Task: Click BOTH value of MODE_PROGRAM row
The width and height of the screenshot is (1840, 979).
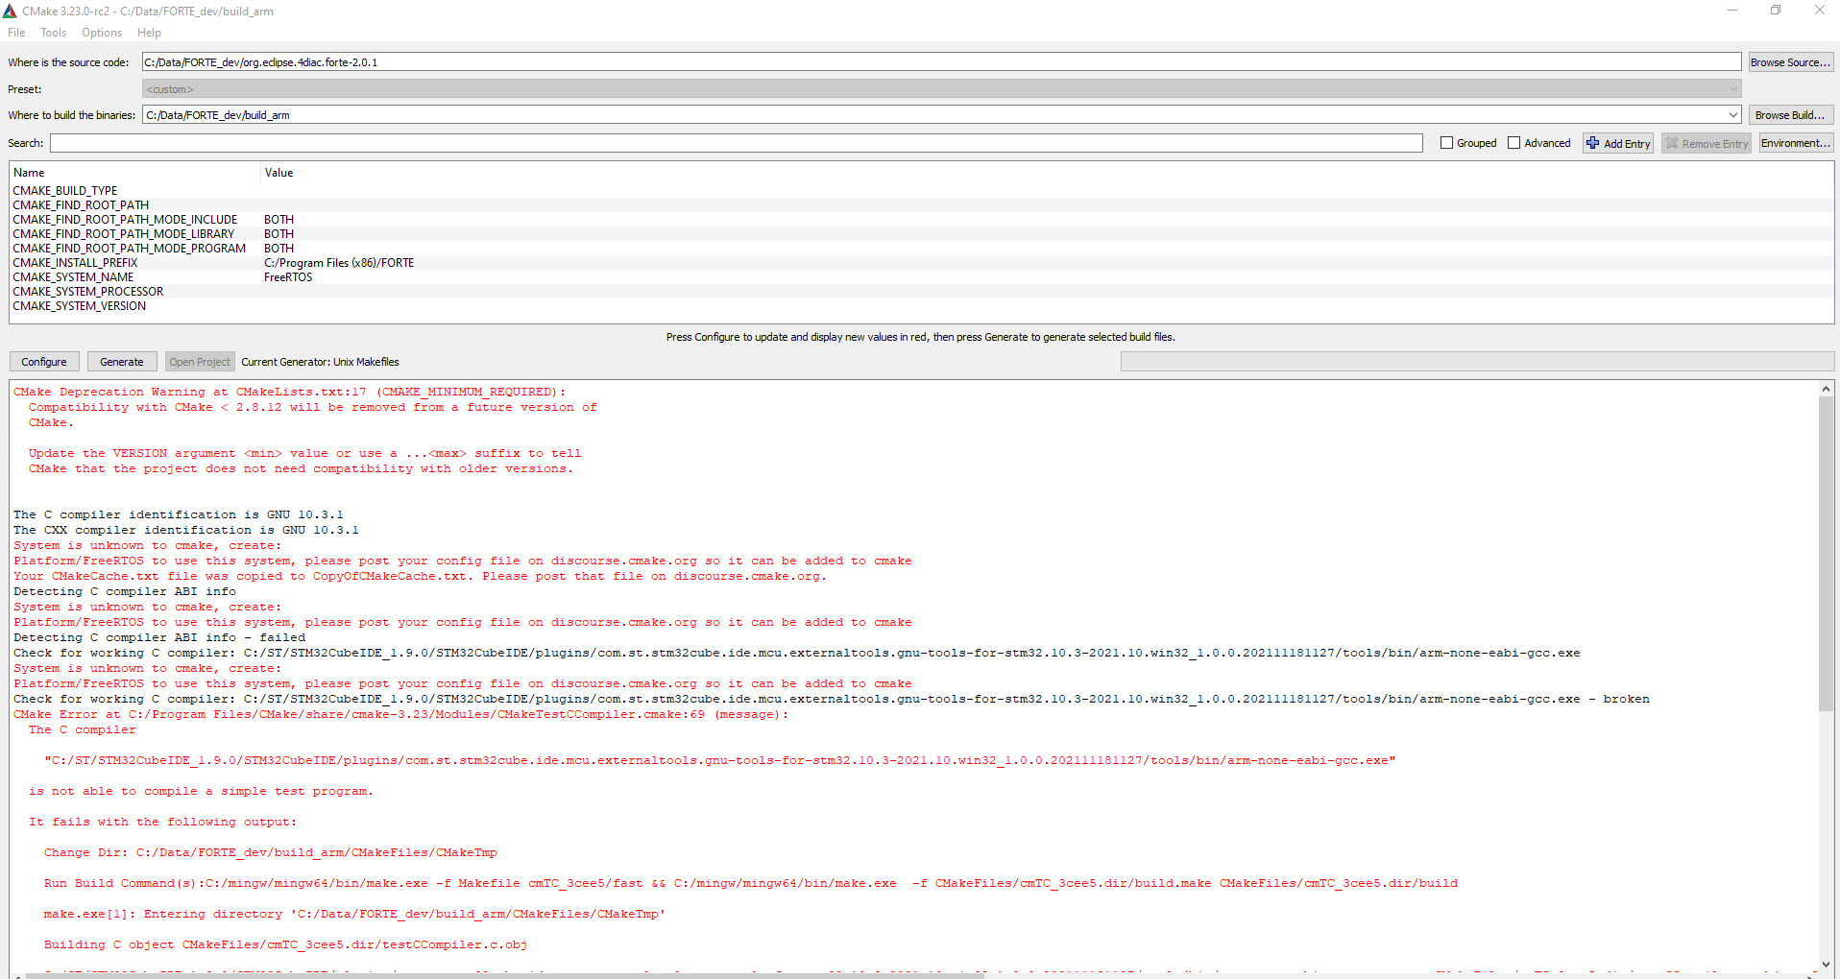Action: tap(279, 249)
